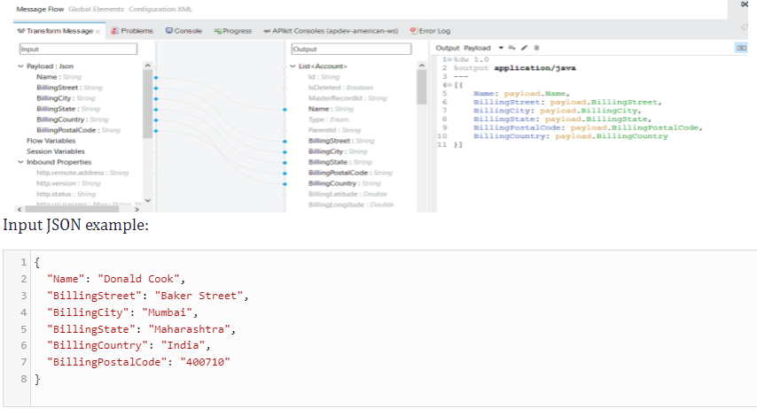Select output field ParentId
757x416 pixels.
(334, 130)
